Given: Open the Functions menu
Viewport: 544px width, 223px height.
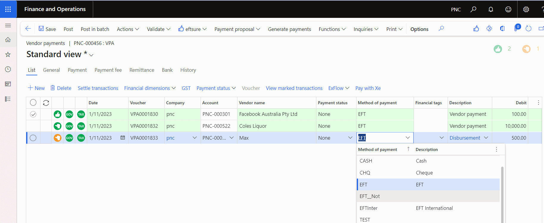Looking at the screenshot, I should tap(332, 29).
